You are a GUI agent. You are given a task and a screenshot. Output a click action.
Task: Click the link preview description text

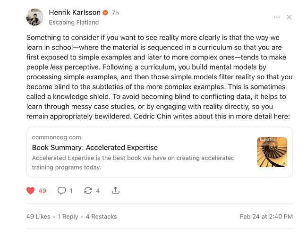pyautogui.click(x=133, y=162)
